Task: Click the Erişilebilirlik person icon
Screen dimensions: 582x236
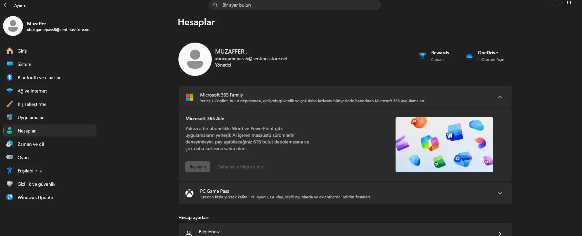Action: (x=10, y=170)
